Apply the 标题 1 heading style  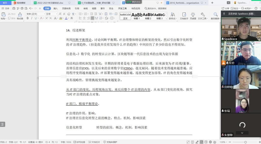pos(137,16)
